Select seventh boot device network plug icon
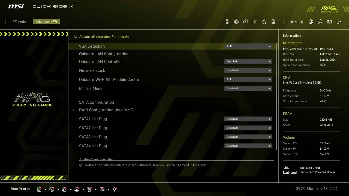 115,189
